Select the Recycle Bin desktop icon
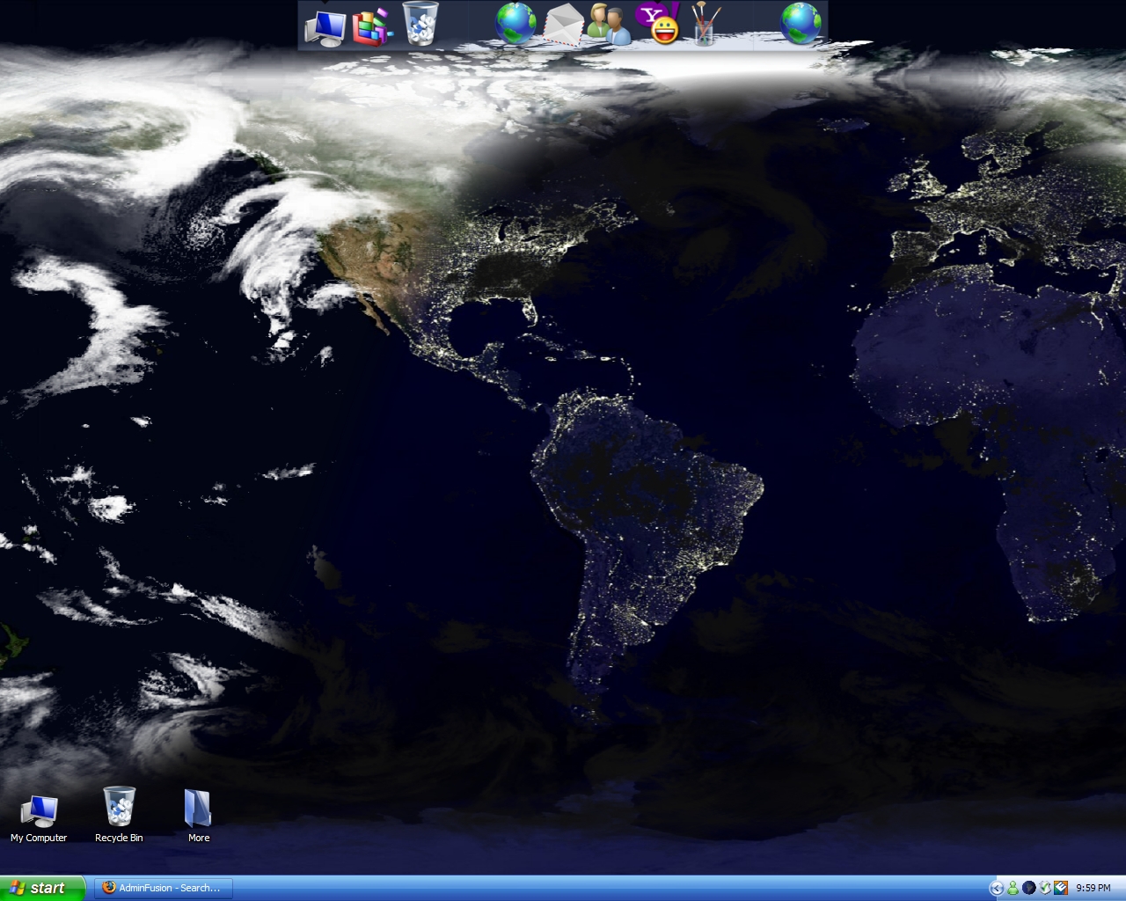This screenshot has width=1126, height=901. click(119, 815)
